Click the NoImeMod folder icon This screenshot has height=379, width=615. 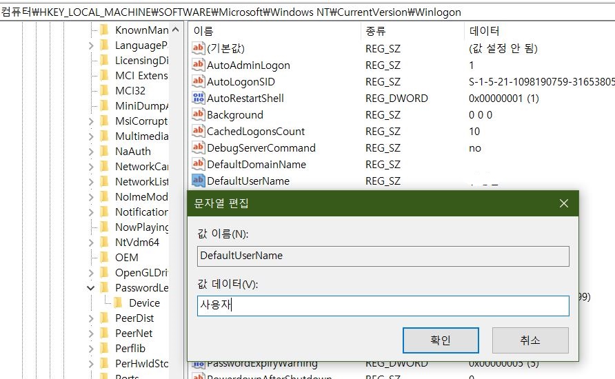[104, 197]
